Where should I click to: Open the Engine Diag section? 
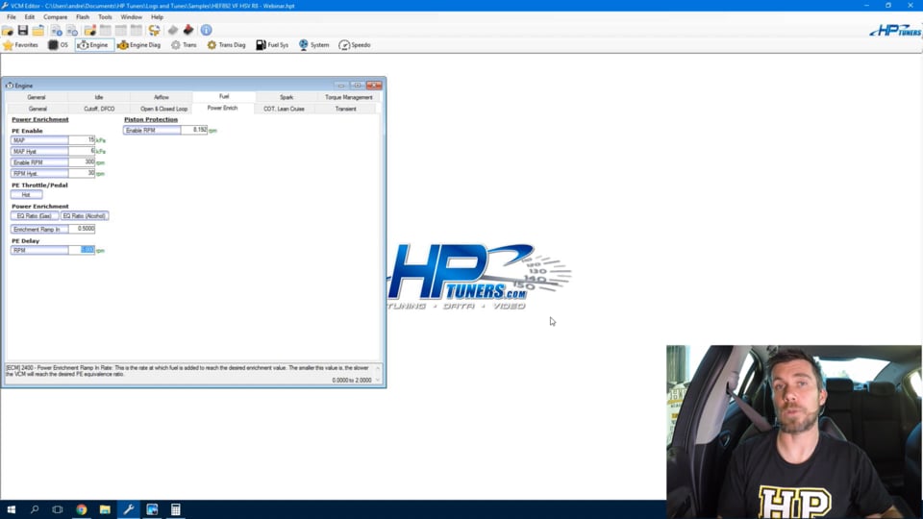click(x=138, y=45)
